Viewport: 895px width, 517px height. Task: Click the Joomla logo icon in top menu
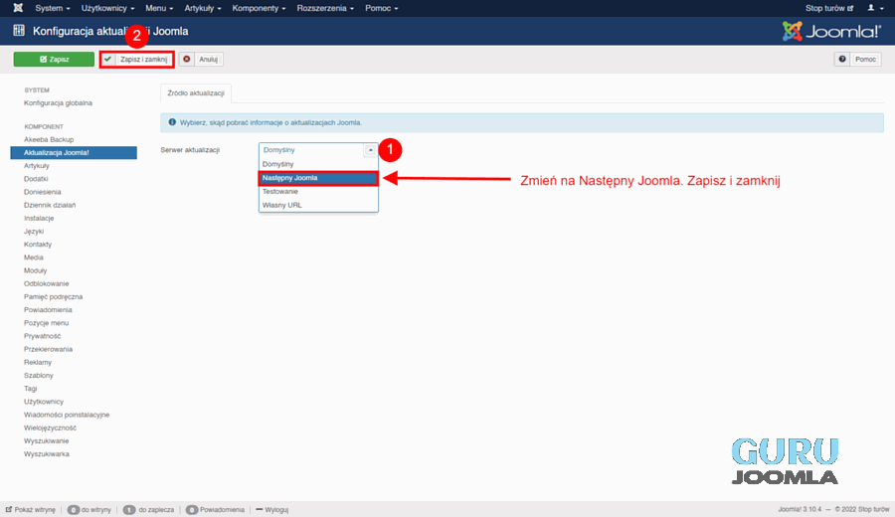pos(18,8)
